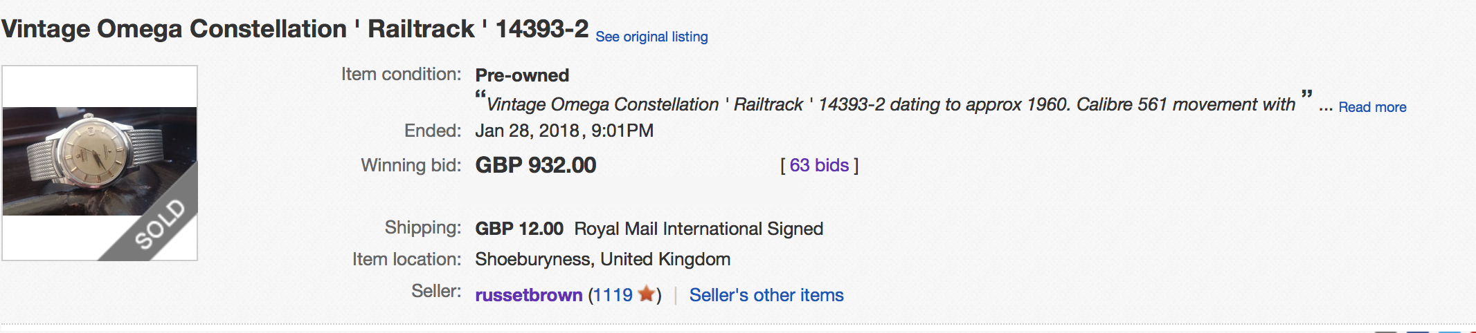
Task: Click the seller feedback score 1119
Action: (613, 295)
